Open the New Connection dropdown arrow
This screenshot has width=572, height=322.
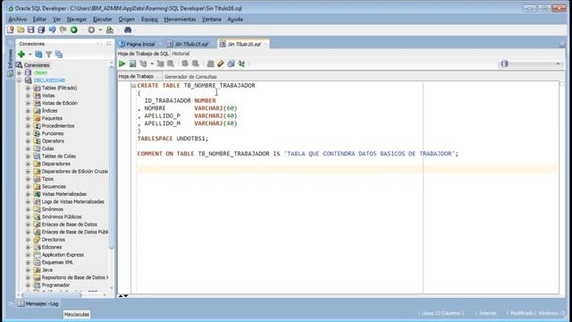click(30, 55)
